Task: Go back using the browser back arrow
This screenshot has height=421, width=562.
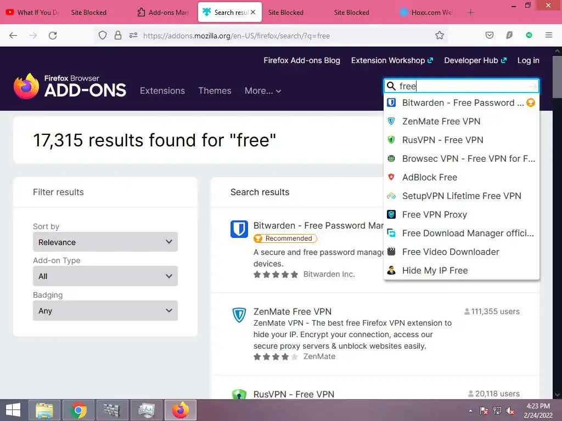Action: click(13, 36)
